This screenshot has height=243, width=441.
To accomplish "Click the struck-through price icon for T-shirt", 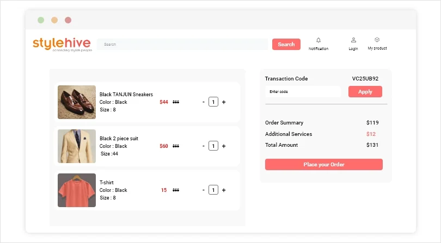I will (x=176, y=190).
